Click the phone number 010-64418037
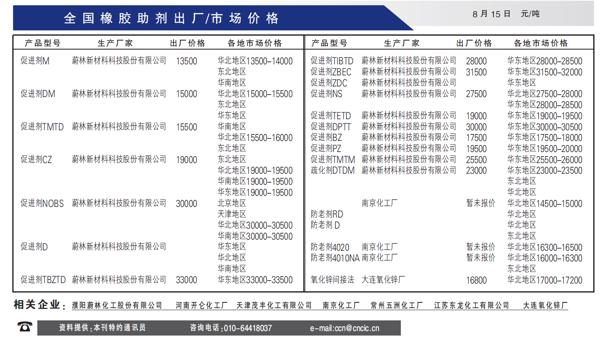615x338 pixels. coord(248,328)
